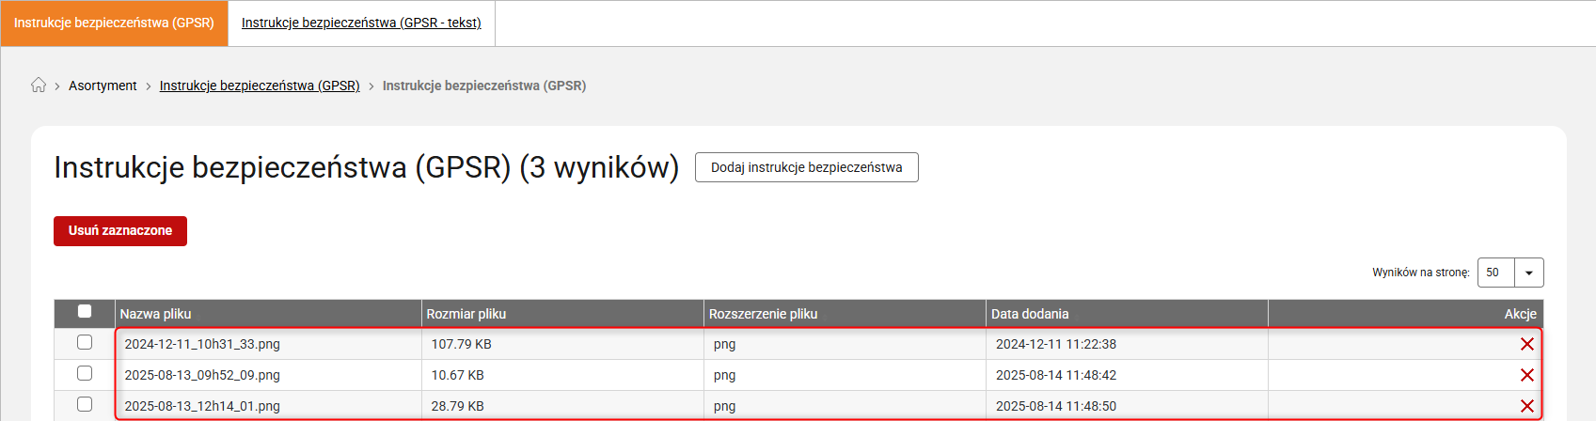Select all files with header checkbox
This screenshot has width=1596, height=421.
pyautogui.click(x=85, y=311)
